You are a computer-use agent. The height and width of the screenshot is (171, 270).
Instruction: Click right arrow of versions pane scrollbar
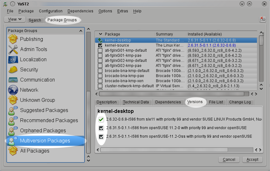pos(260,150)
